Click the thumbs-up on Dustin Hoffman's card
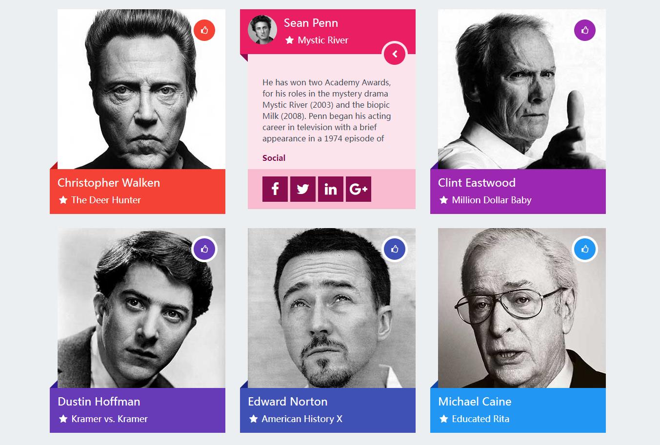Screen dimensions: 660x445 tap(204, 249)
